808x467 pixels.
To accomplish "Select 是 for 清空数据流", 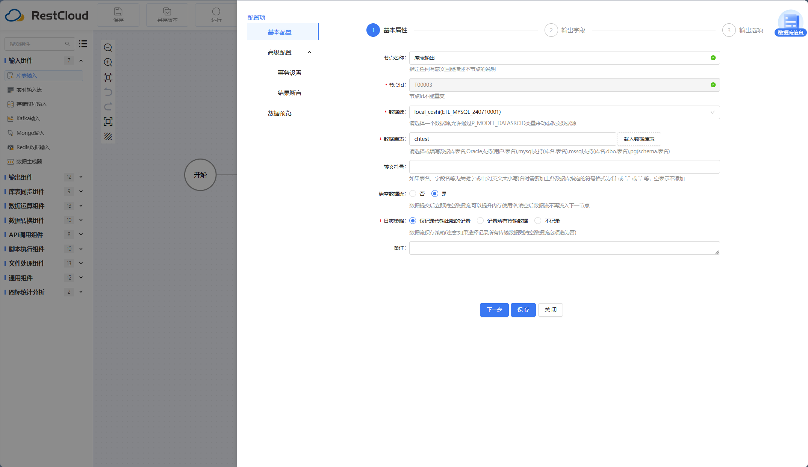I will click(435, 194).
